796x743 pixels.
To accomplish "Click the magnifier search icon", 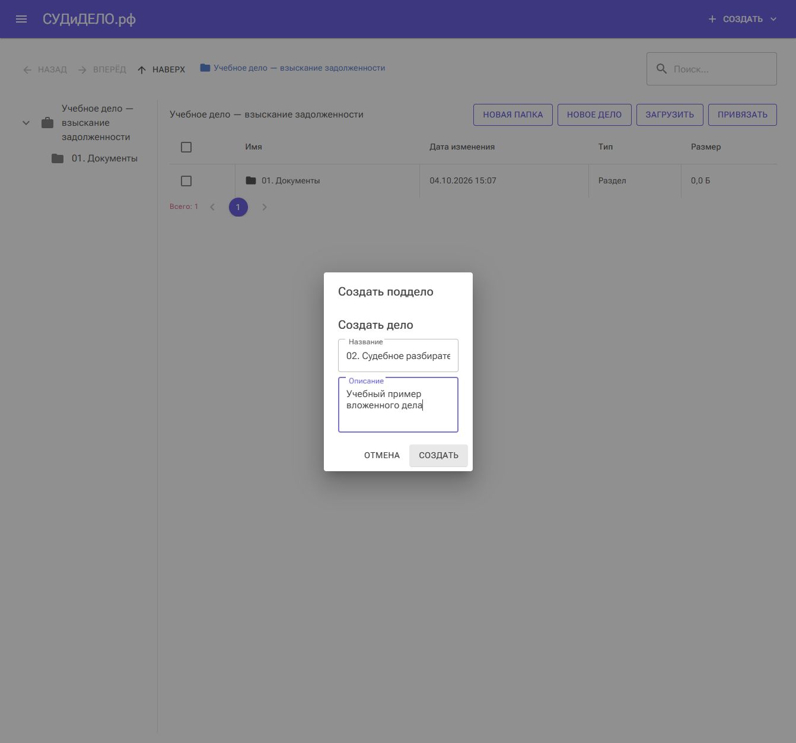I will (661, 69).
